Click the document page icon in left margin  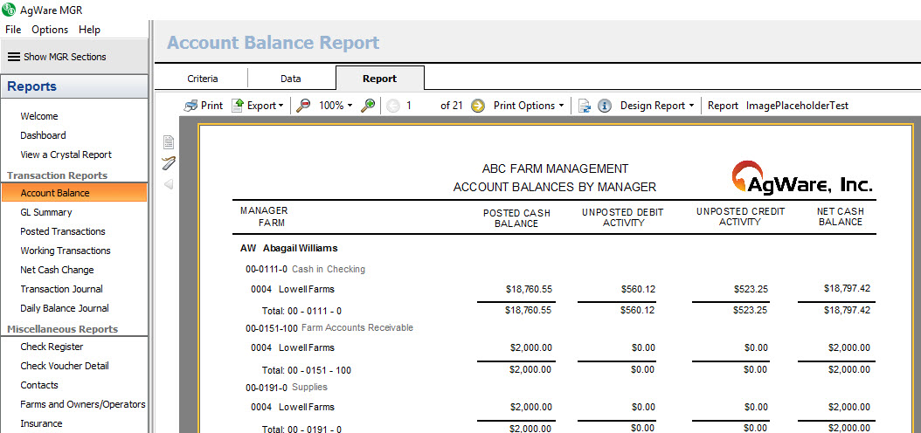(x=169, y=142)
